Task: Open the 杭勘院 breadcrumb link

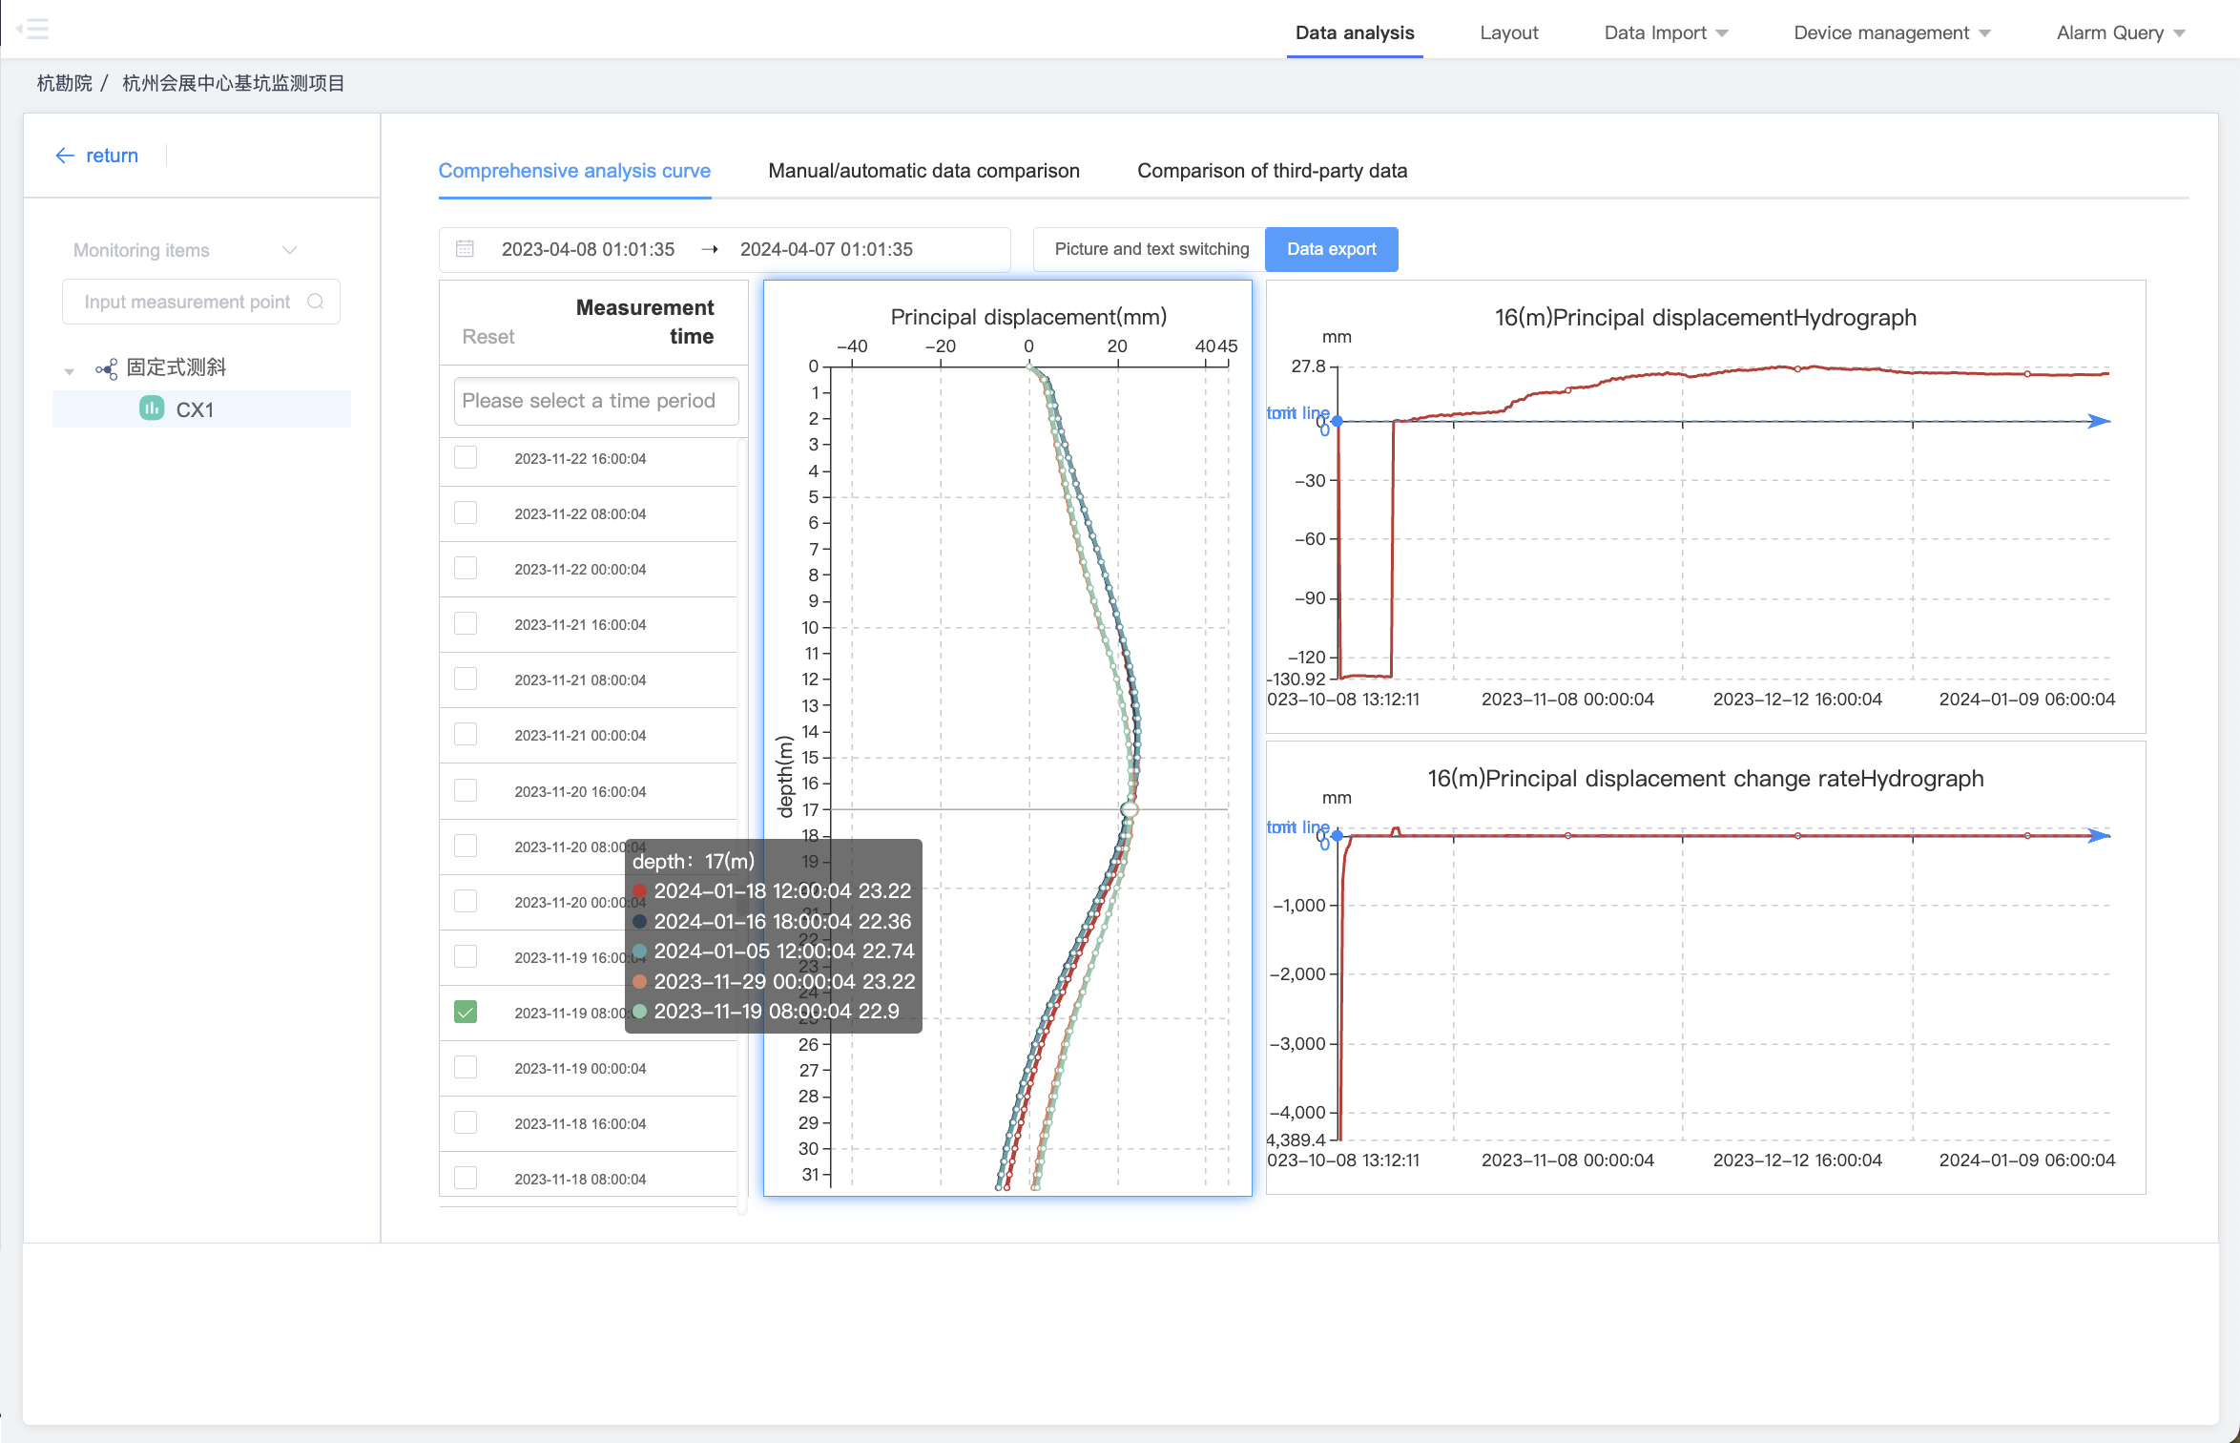Action: point(65,83)
